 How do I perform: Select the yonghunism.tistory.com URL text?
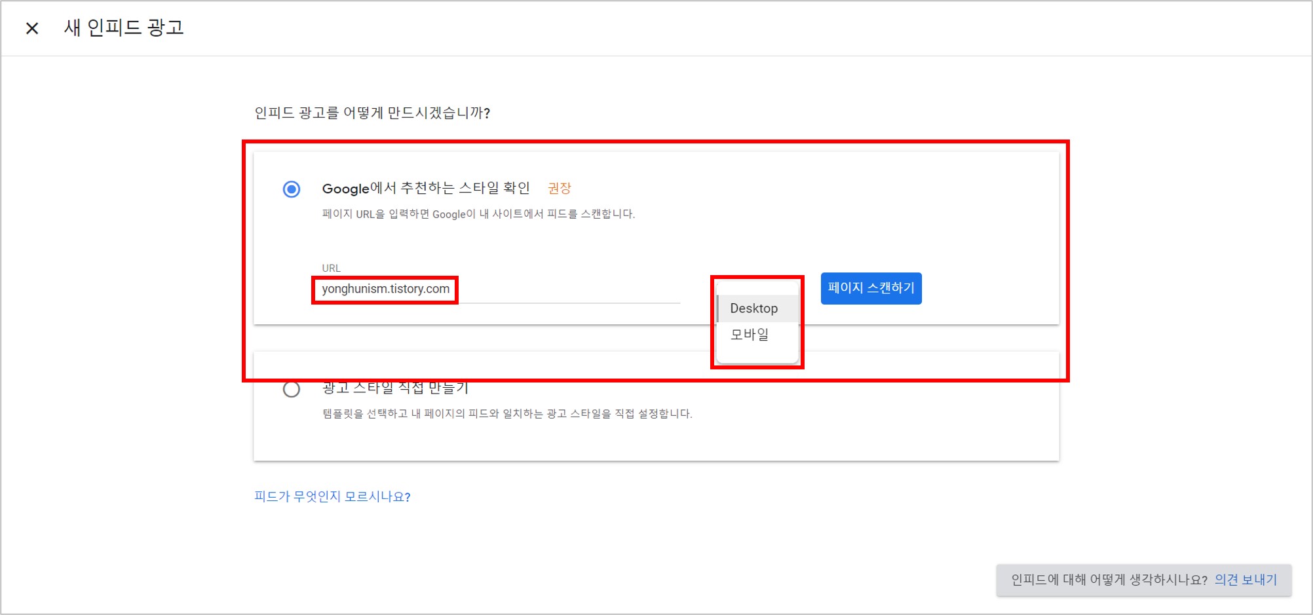(x=385, y=289)
